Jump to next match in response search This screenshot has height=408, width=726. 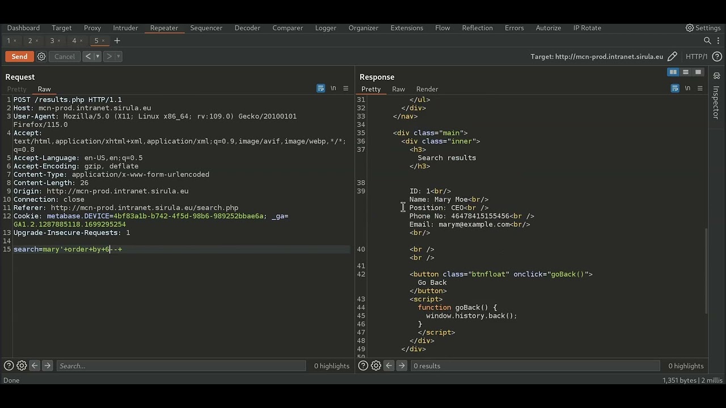[x=401, y=366]
